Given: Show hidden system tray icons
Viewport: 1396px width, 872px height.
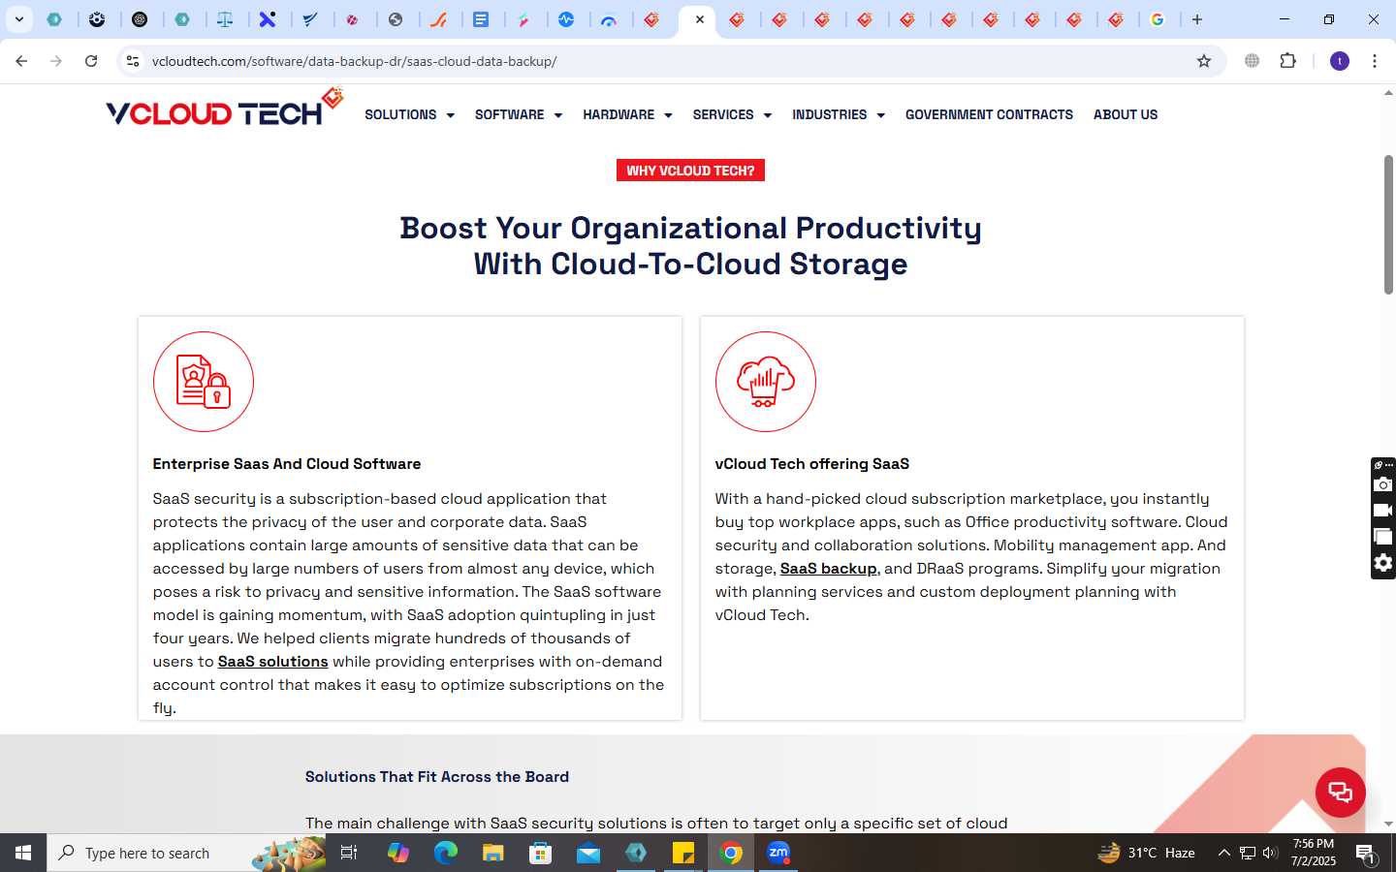Looking at the screenshot, I should 1223,853.
